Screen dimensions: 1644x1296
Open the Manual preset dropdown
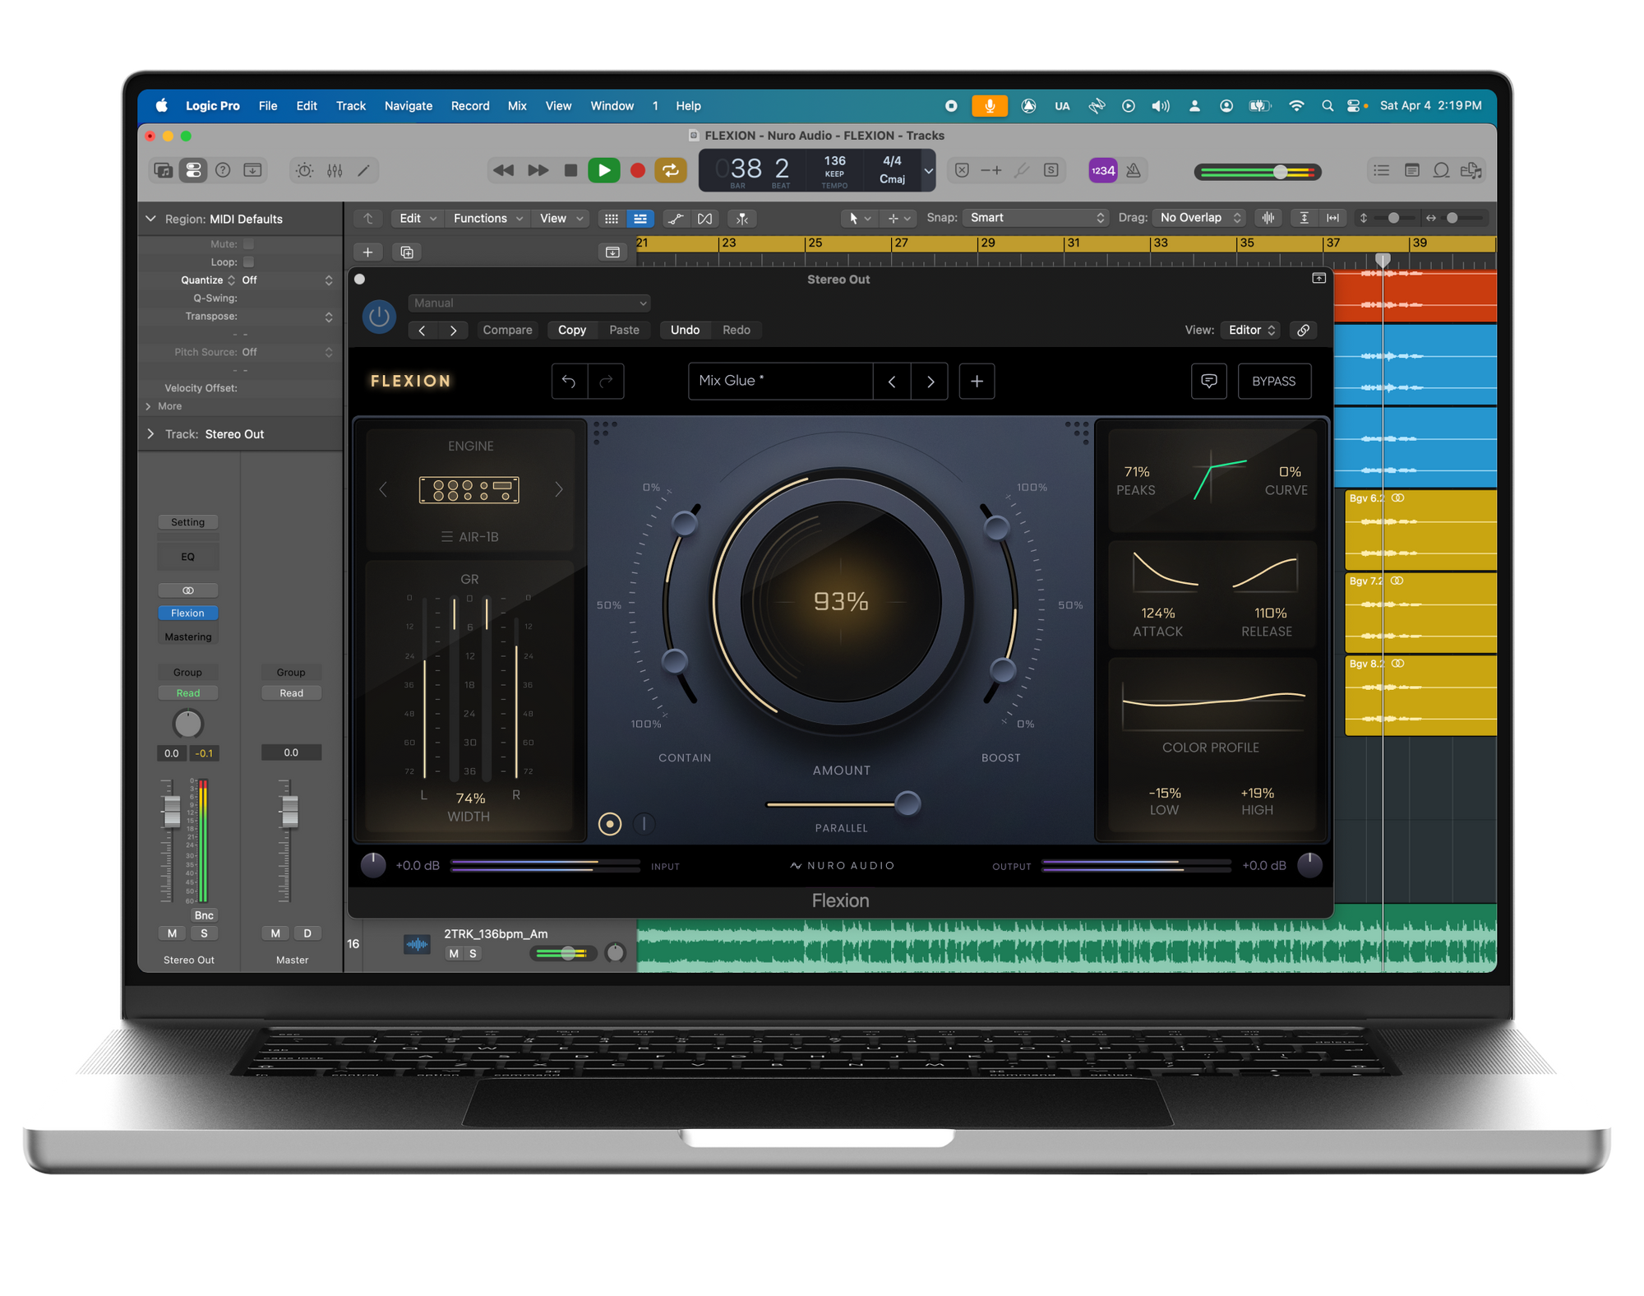point(529,303)
